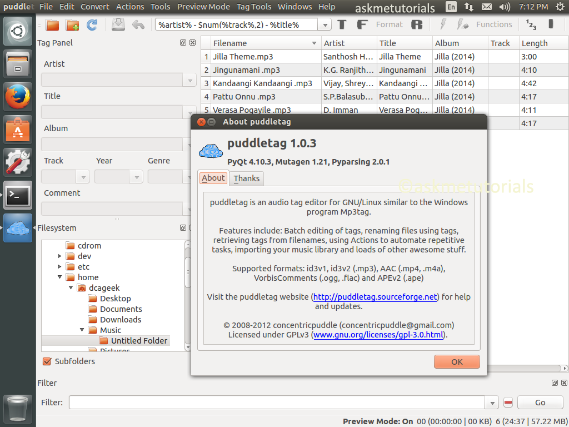This screenshot has width=569, height=427.
Task: Run Actions with the lightning icon
Action: [443, 24]
